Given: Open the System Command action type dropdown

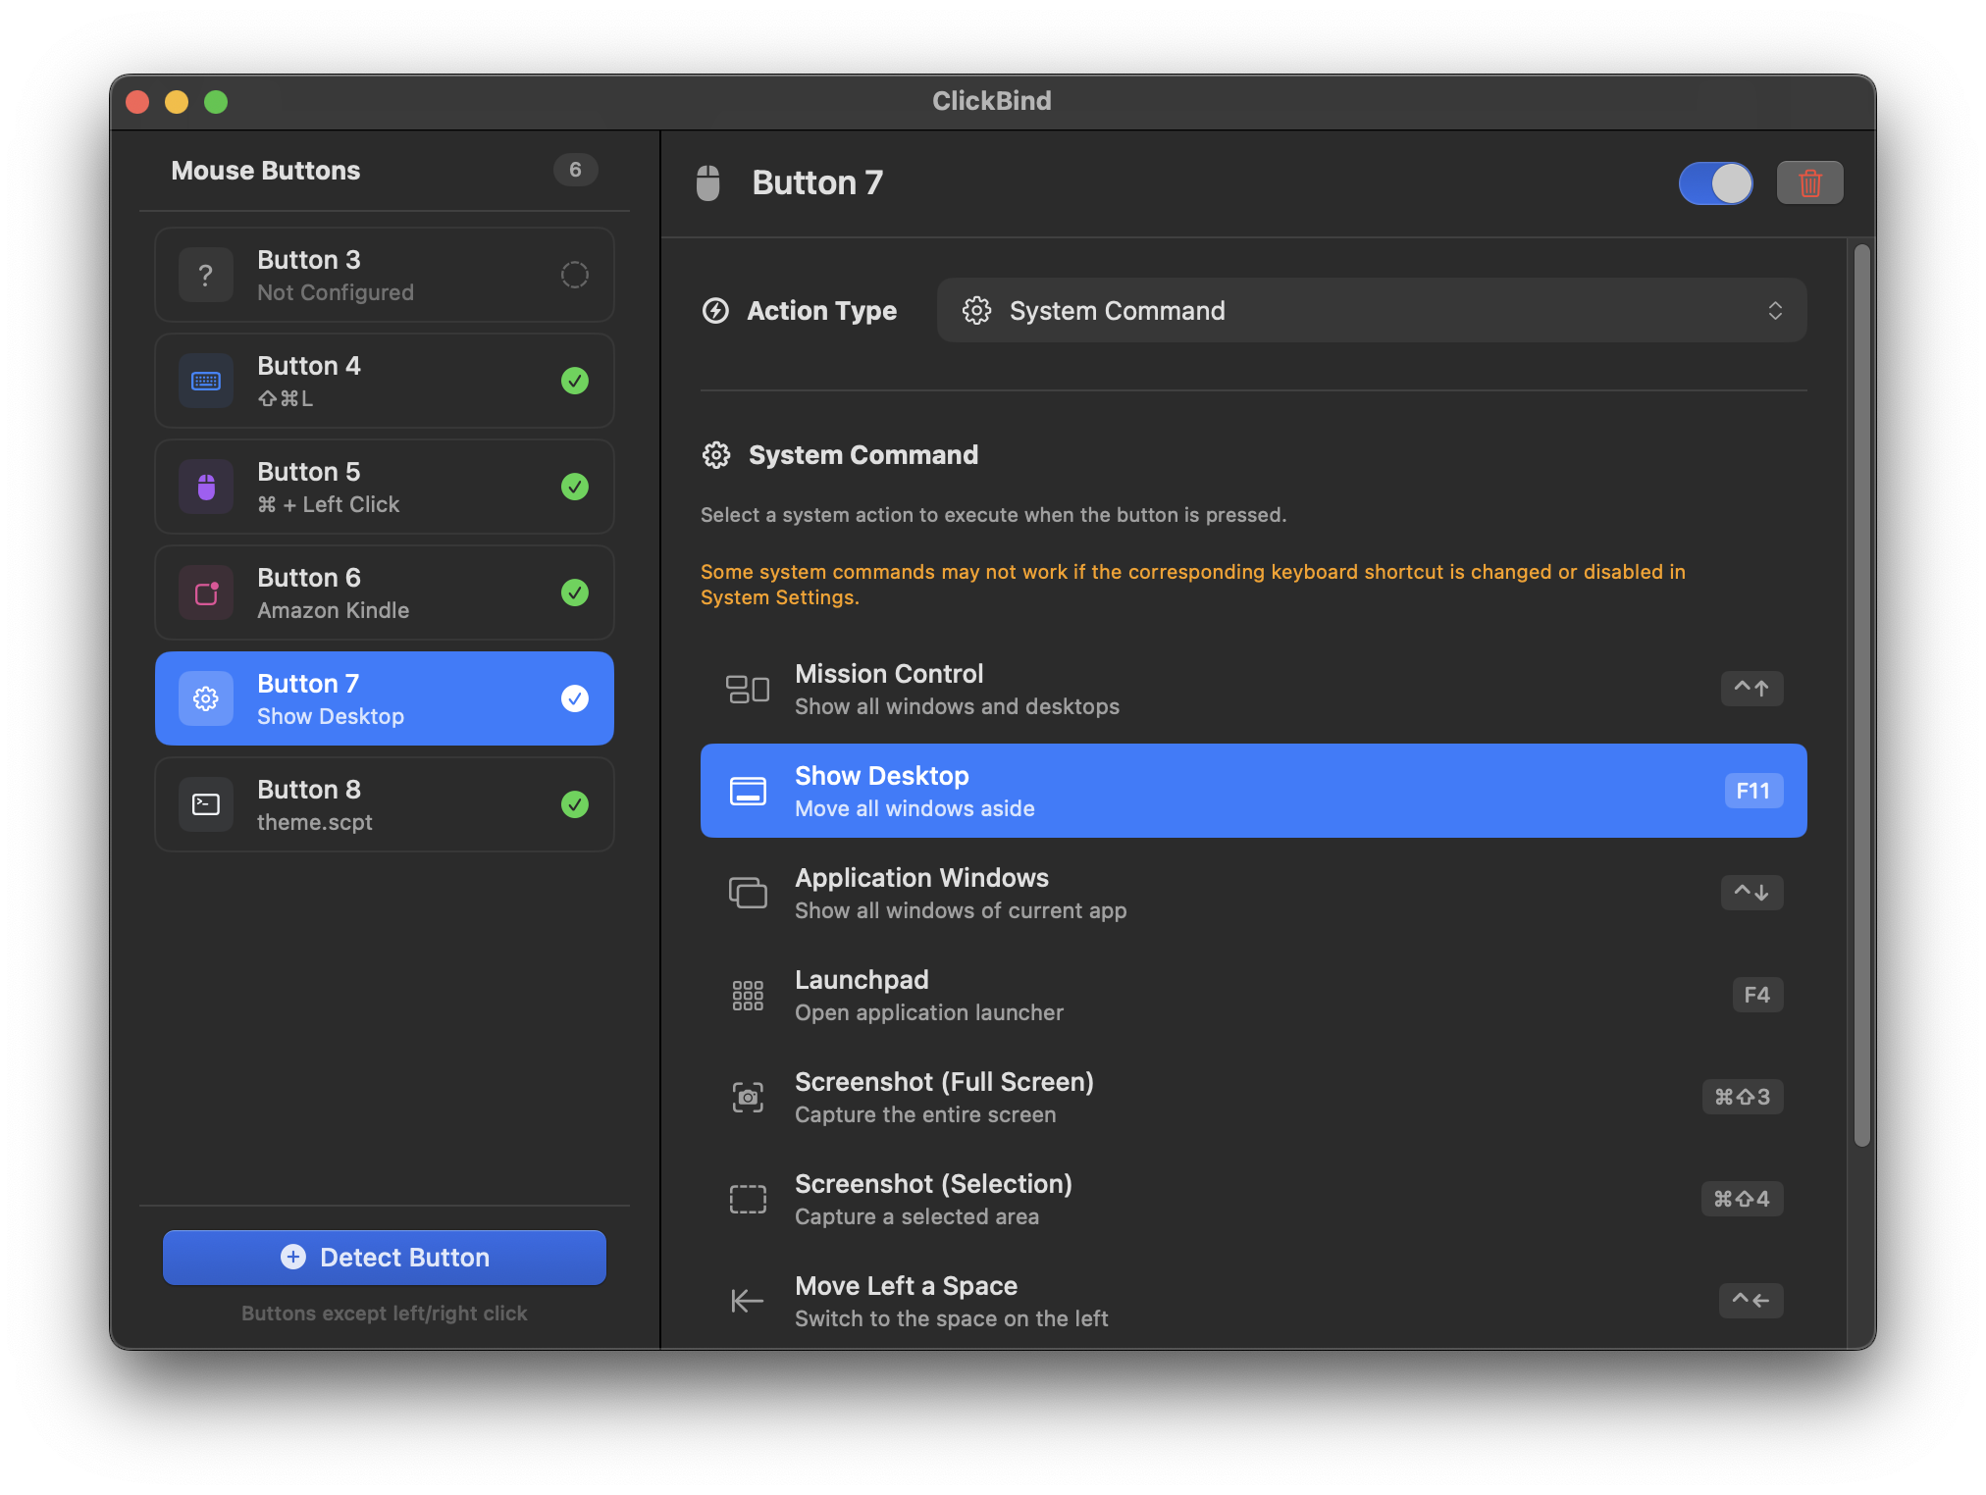Looking at the screenshot, I should (x=1372, y=310).
